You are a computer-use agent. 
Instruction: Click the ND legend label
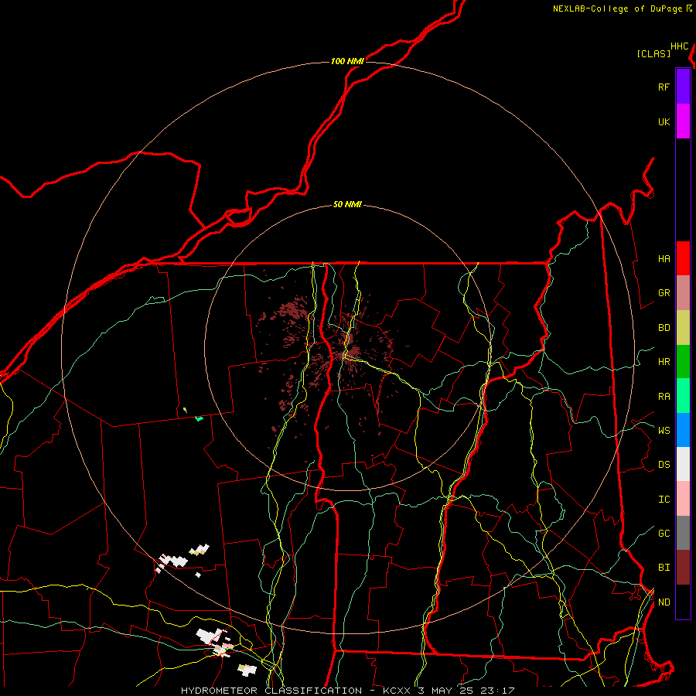click(664, 602)
